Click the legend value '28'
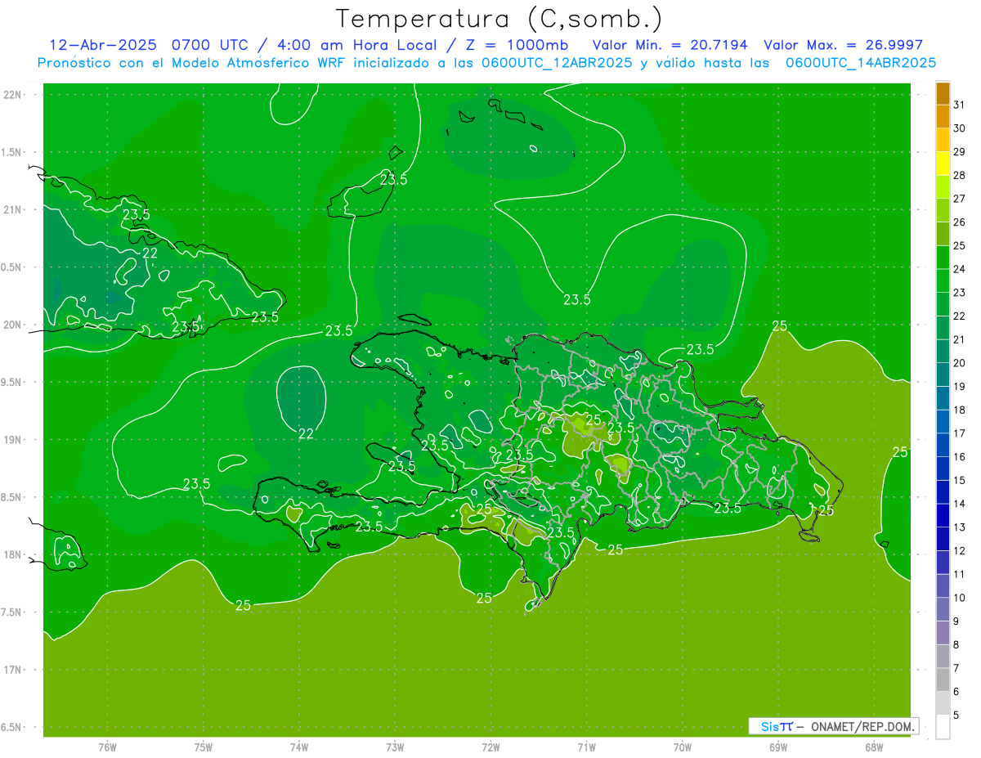This screenshot has width=981, height=758. coord(959,175)
